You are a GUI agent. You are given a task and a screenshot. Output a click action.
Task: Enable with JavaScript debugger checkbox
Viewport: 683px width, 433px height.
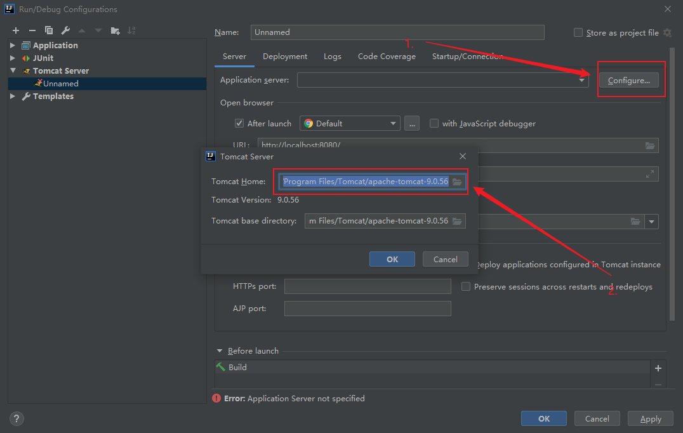(x=434, y=123)
